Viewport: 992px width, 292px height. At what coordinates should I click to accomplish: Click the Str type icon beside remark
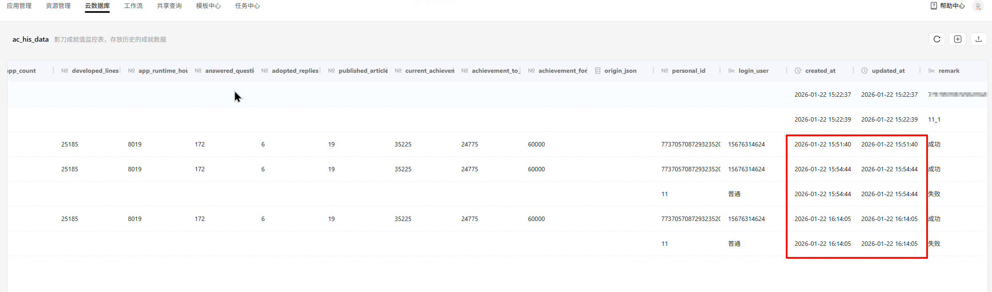tap(932, 71)
